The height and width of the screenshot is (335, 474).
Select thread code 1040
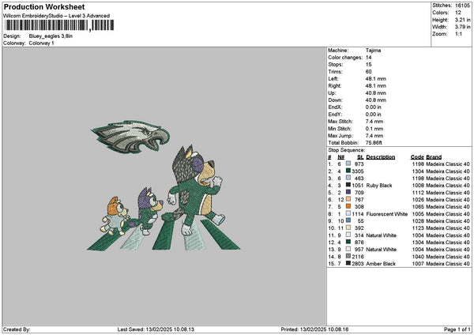418,257
